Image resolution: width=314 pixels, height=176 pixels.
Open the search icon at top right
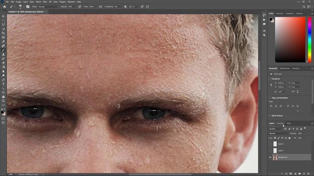304,6
